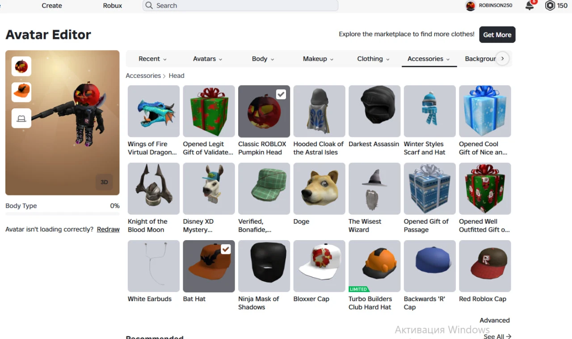Screen dimensions: 572x339
Task: Open the Recent tab
Action: (x=152, y=59)
